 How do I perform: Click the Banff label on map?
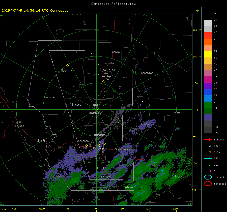click(42, 140)
